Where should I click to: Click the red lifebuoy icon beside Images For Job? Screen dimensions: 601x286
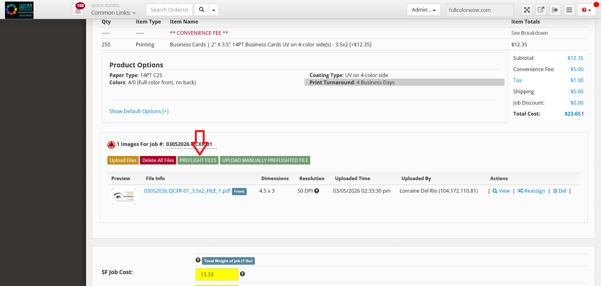(x=111, y=145)
